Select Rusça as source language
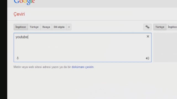 pos(46,27)
